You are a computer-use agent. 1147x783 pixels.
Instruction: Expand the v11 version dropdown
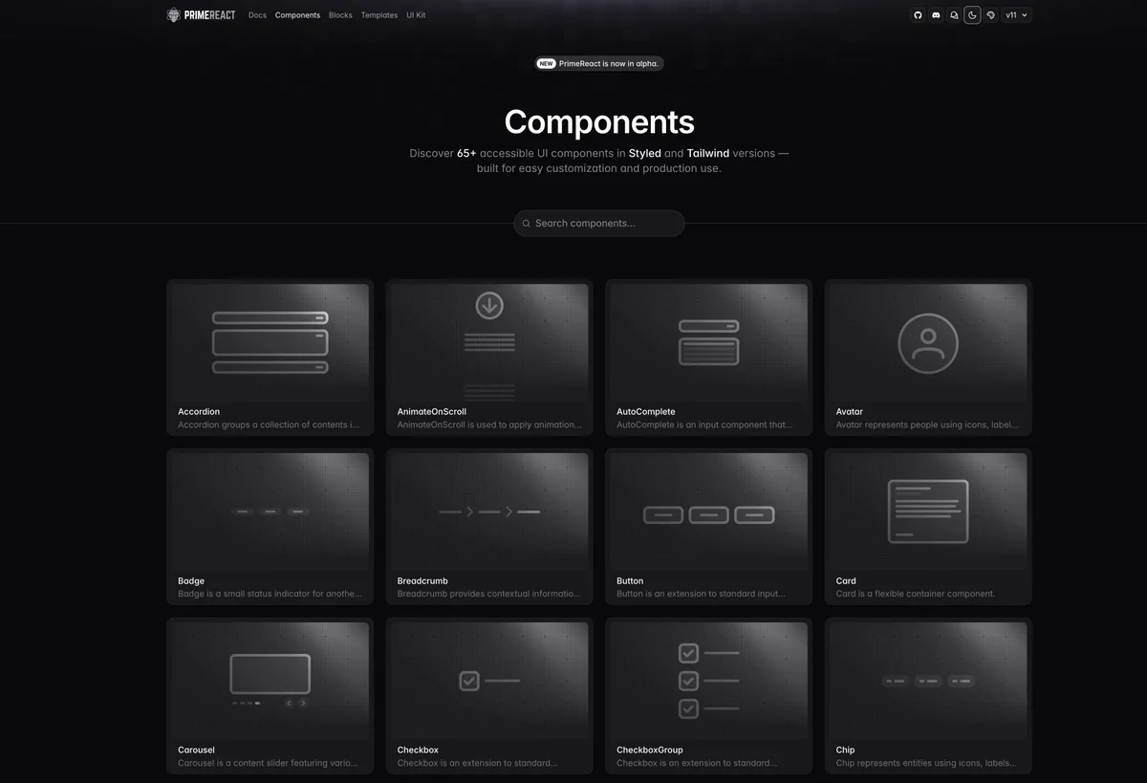pyautogui.click(x=1016, y=15)
